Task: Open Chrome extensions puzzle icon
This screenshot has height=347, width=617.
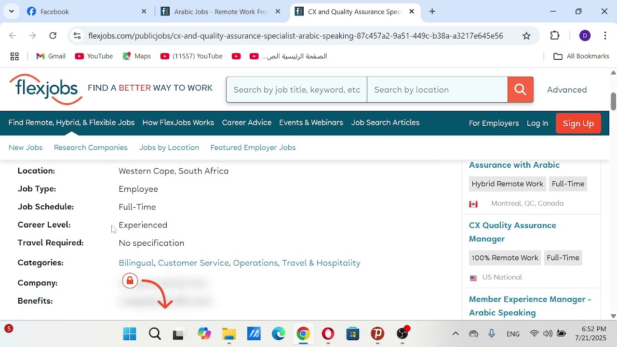Action: click(x=555, y=36)
